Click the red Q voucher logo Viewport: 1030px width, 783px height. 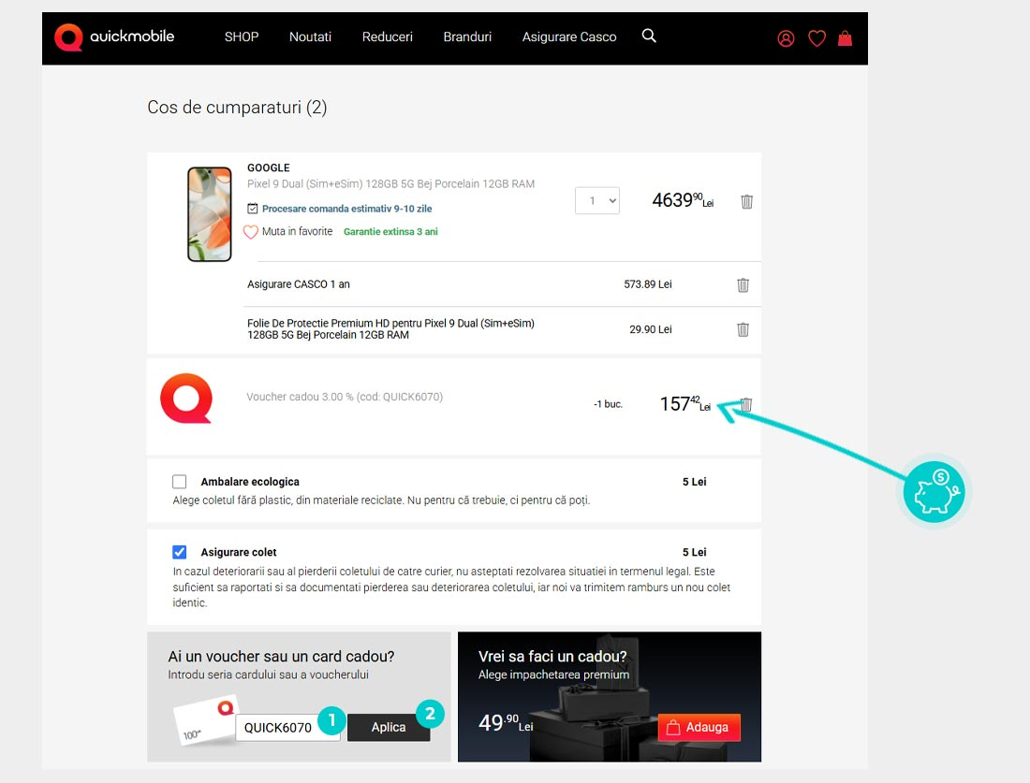(186, 399)
